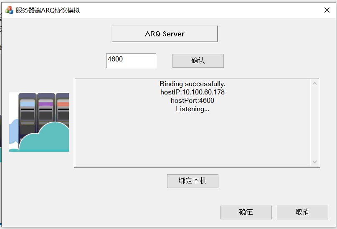
Task: Click the scroll-up arrow in the log box
Action: tap(314, 84)
